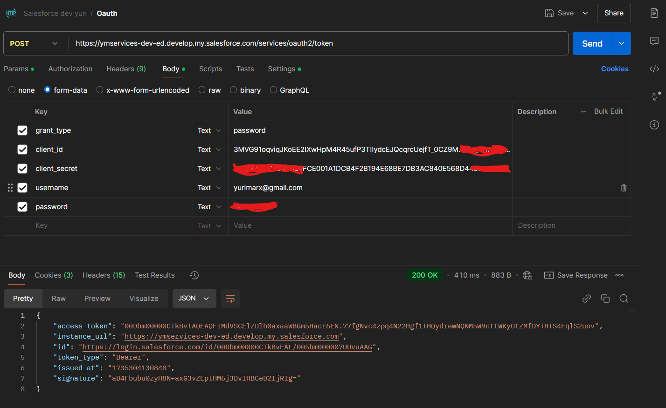Select the form-data radio button
Screen dimensions: 666x408
coord(48,90)
